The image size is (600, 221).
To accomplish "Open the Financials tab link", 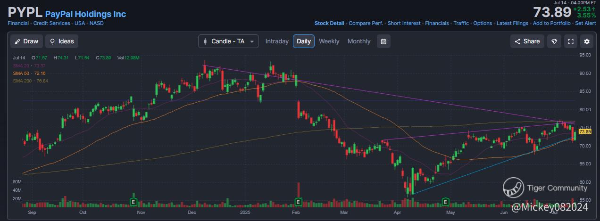I will tap(437, 23).
